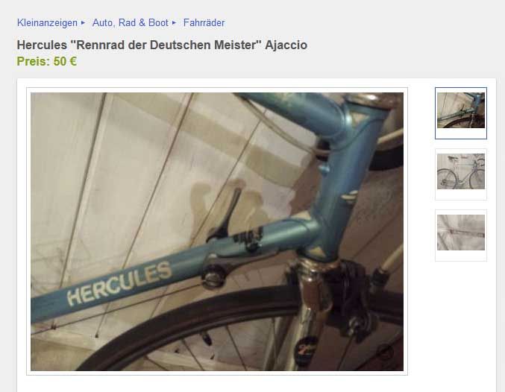Open the large main bicycle photo
This screenshot has height=392, width=505.
tap(217, 232)
